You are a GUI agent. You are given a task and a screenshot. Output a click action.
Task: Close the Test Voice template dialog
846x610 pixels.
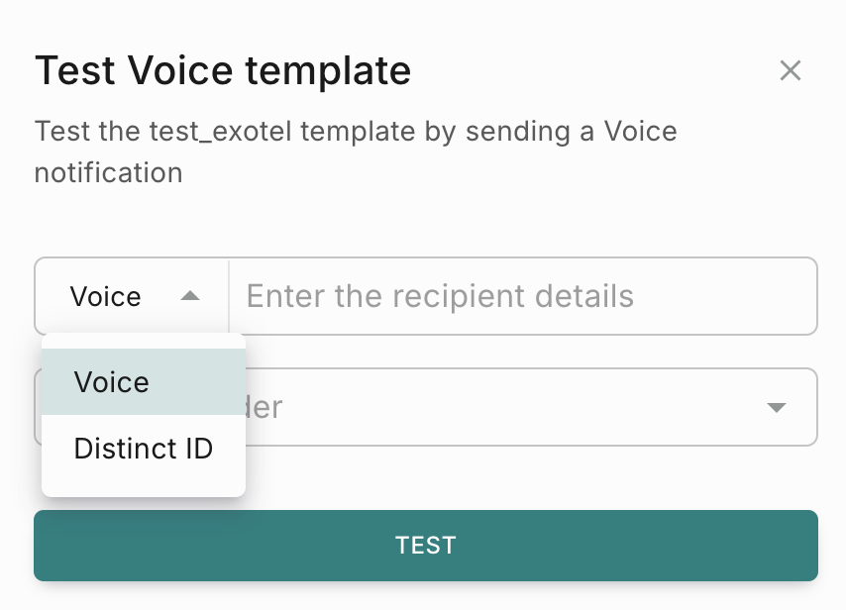click(x=790, y=70)
